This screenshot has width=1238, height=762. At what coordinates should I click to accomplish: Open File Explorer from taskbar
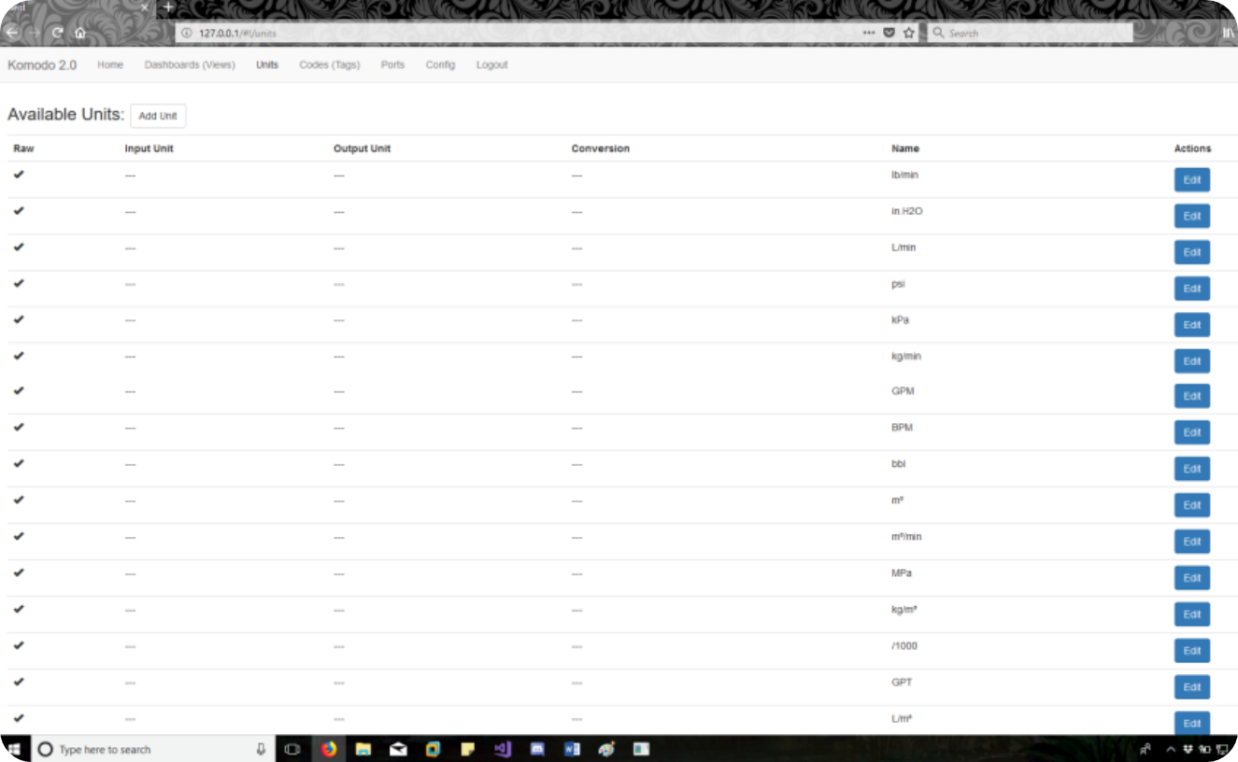pos(363,749)
